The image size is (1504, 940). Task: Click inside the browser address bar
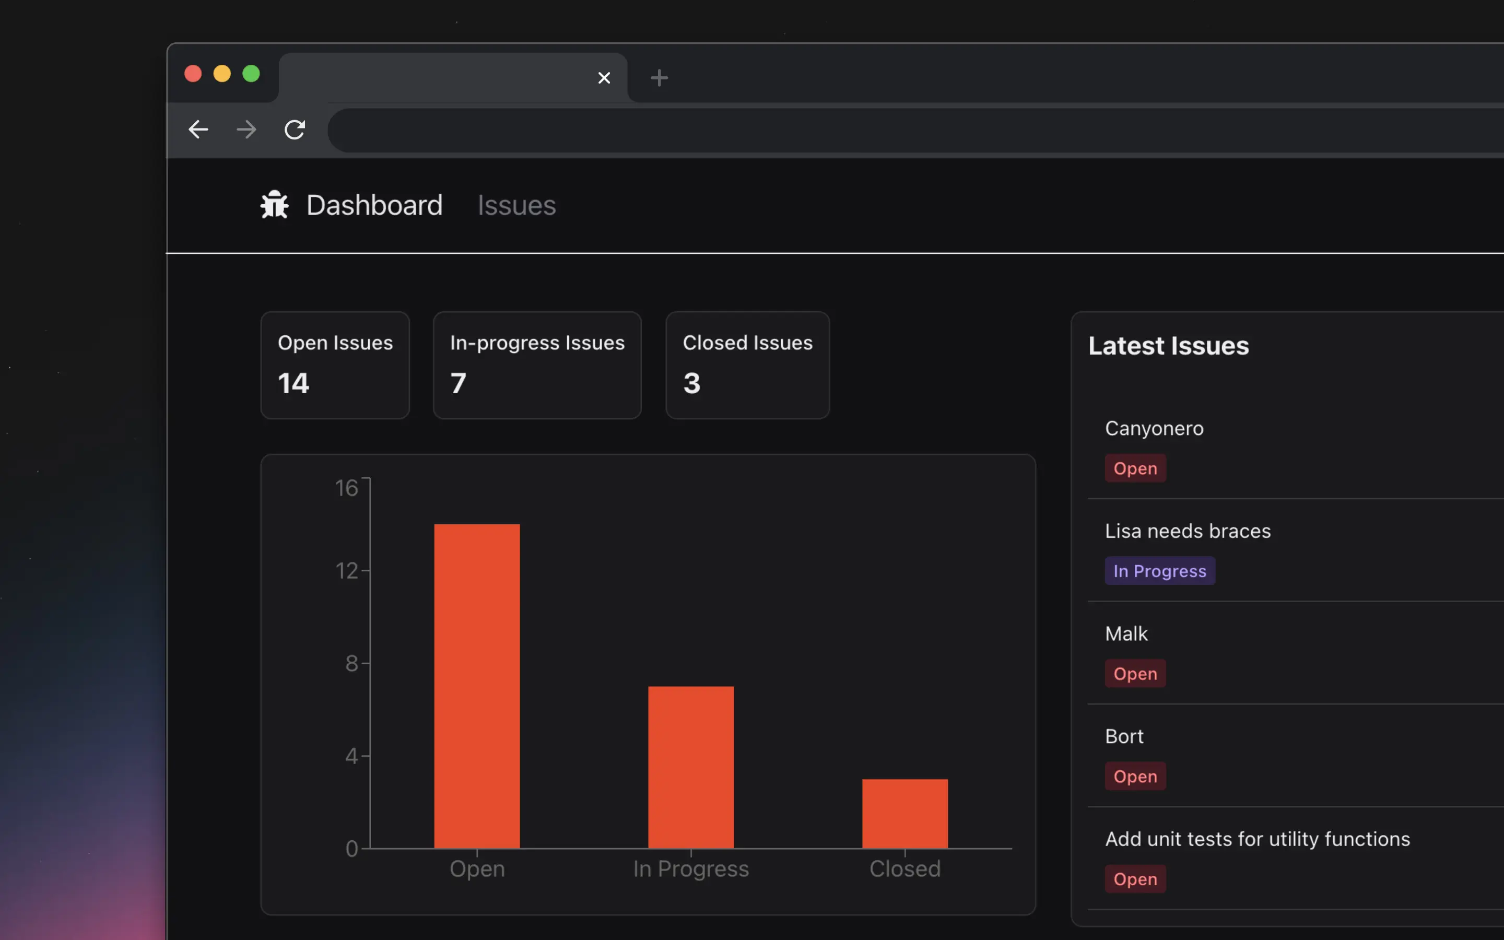pyautogui.click(x=870, y=130)
